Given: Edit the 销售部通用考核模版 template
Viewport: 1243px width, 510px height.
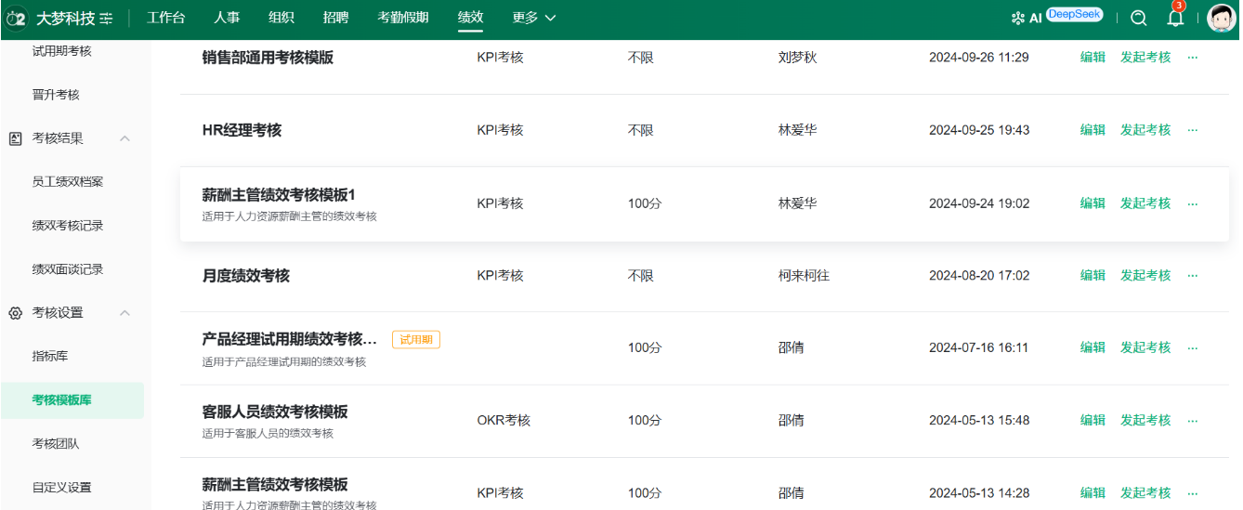Looking at the screenshot, I should (x=1093, y=58).
